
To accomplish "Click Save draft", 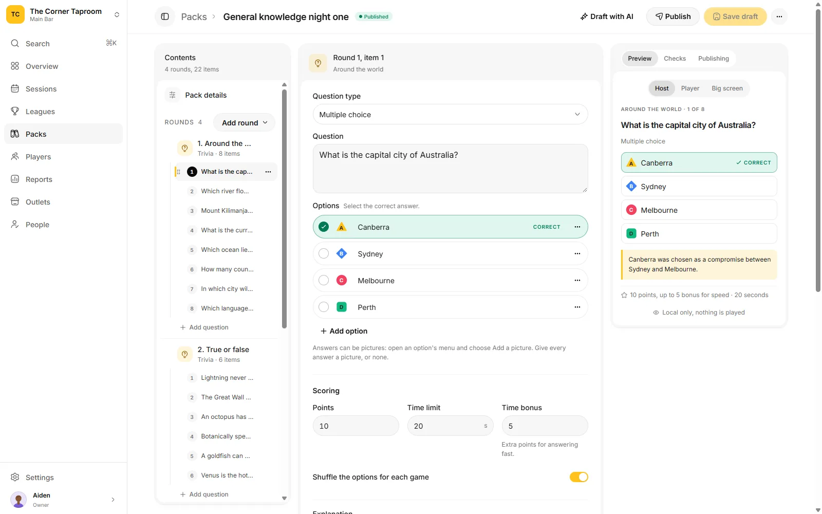I will 735,16.
